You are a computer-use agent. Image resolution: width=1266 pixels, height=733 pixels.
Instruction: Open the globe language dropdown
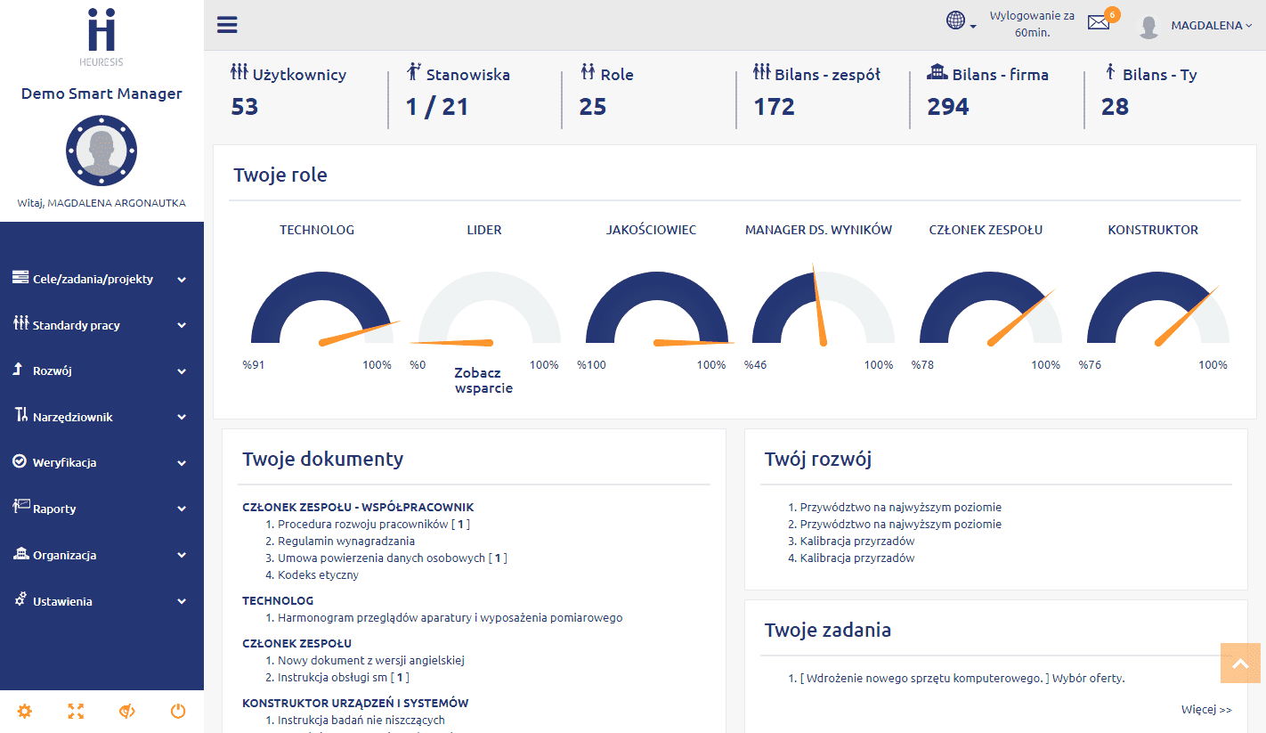[960, 21]
